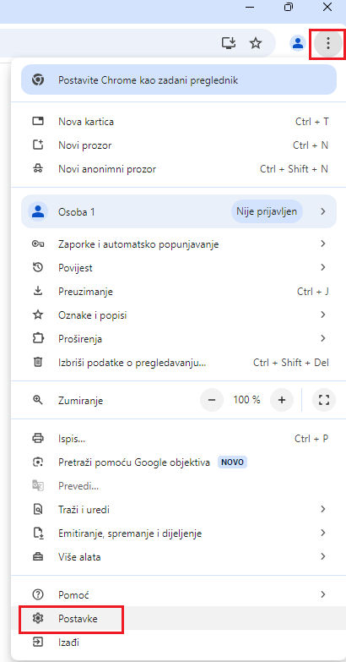
Task: Click the Nije prijavljen button
Action: 267,211
